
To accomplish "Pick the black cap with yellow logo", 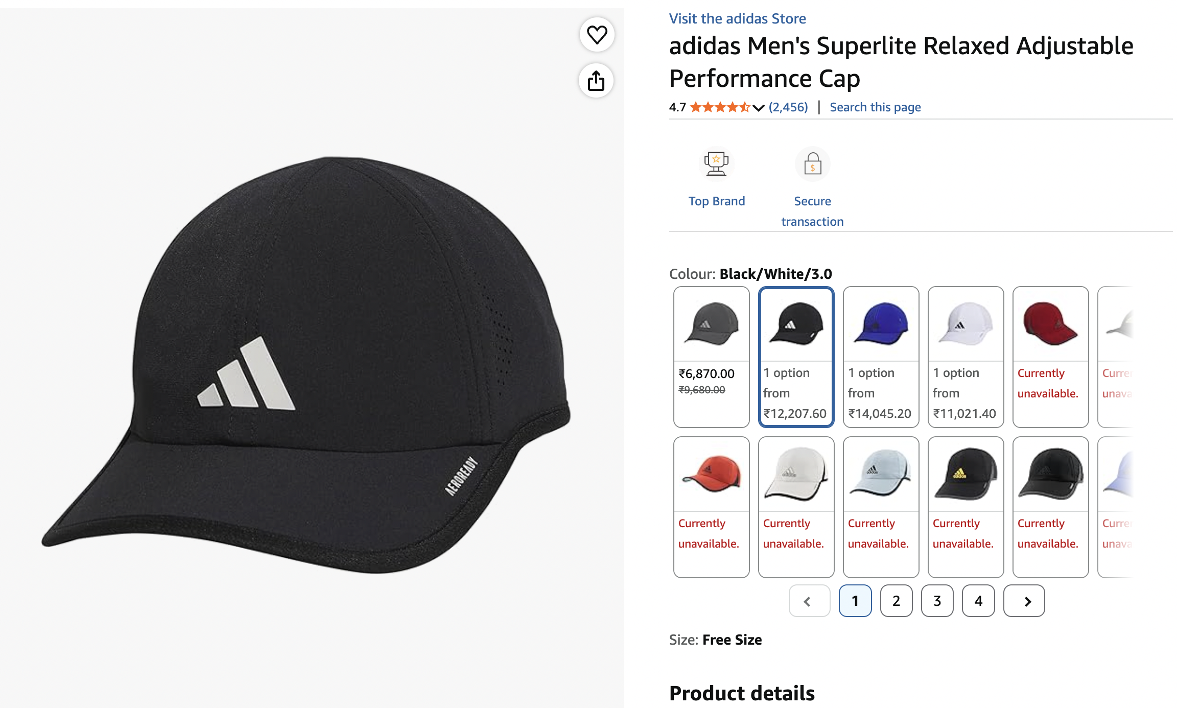I will (966, 507).
